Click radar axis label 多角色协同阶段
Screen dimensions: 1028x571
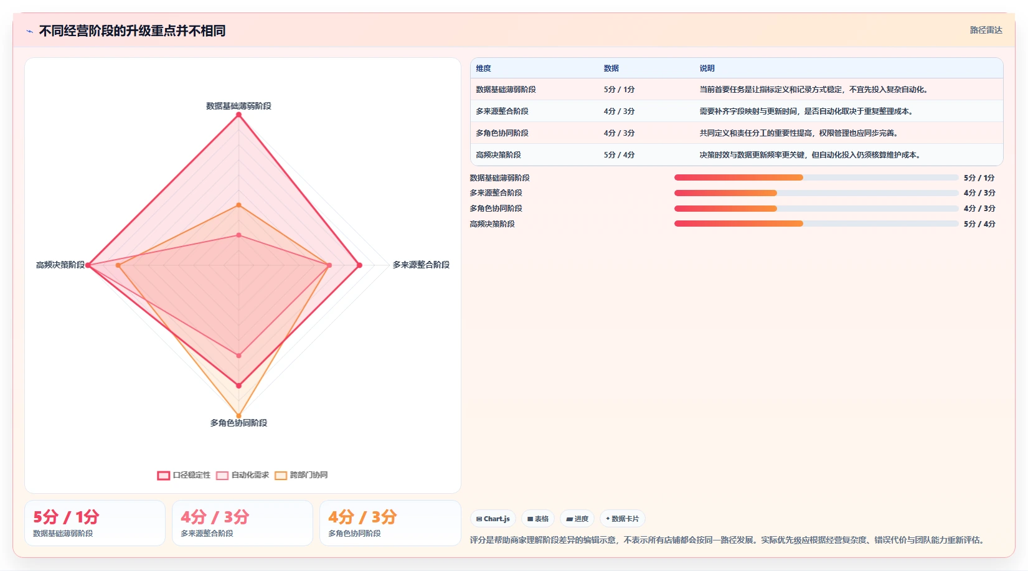pos(238,423)
